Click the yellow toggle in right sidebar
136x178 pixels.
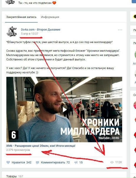click(x=135, y=17)
